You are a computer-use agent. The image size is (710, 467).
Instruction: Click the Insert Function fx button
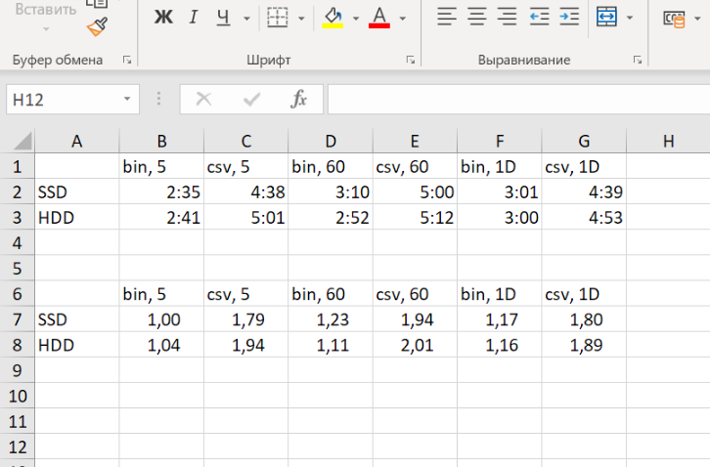(299, 99)
